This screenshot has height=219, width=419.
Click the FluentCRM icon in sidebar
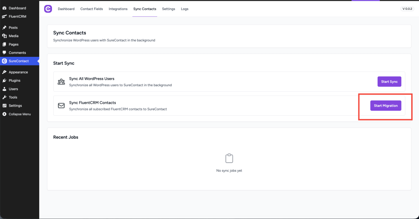tap(5, 17)
